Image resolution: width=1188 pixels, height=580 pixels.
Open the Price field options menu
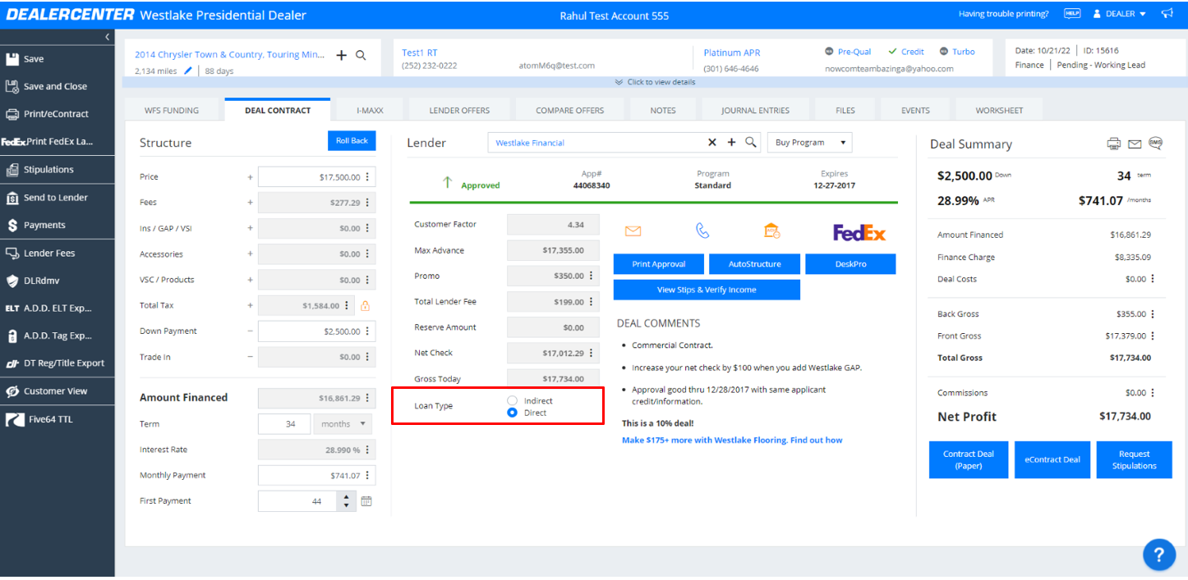coord(367,177)
